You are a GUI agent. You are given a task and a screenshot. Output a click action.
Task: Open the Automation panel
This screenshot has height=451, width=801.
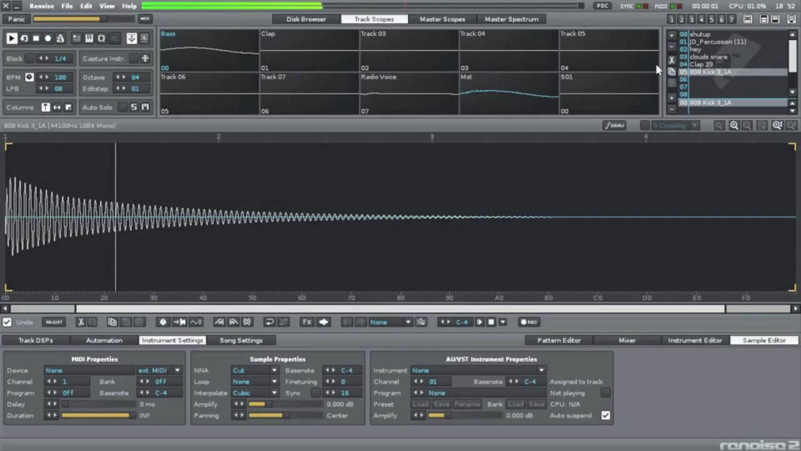pyautogui.click(x=104, y=340)
